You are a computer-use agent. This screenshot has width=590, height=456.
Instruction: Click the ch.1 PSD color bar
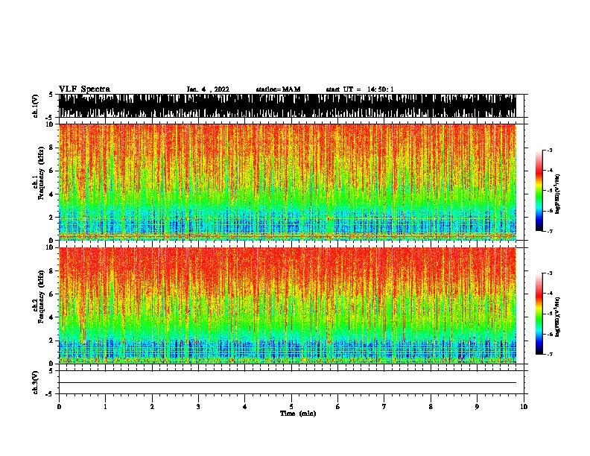pos(539,191)
